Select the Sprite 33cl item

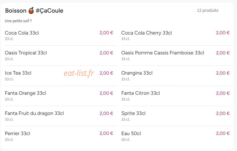click(178, 116)
